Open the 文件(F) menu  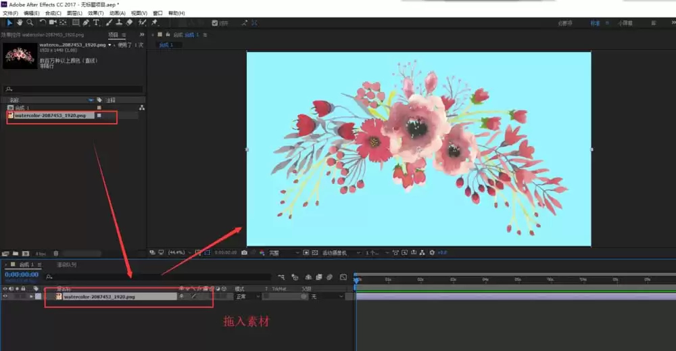pyautogui.click(x=10, y=14)
